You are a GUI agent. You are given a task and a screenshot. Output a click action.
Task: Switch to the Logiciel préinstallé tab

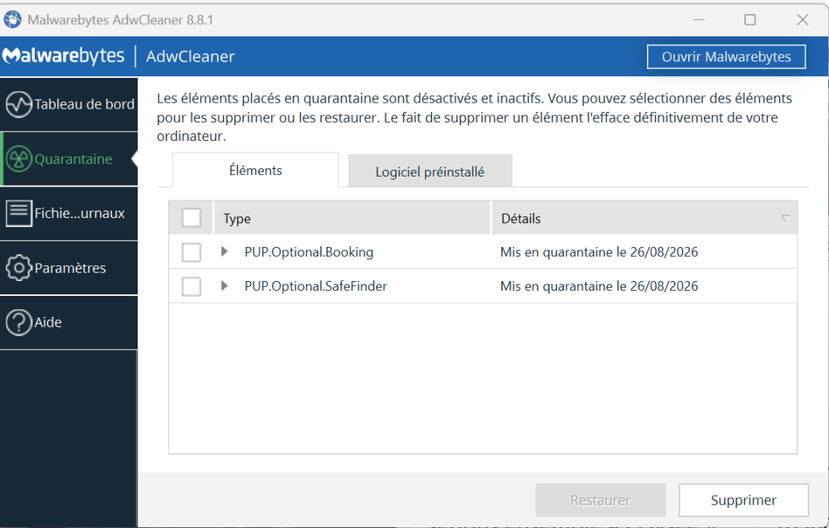click(x=429, y=172)
